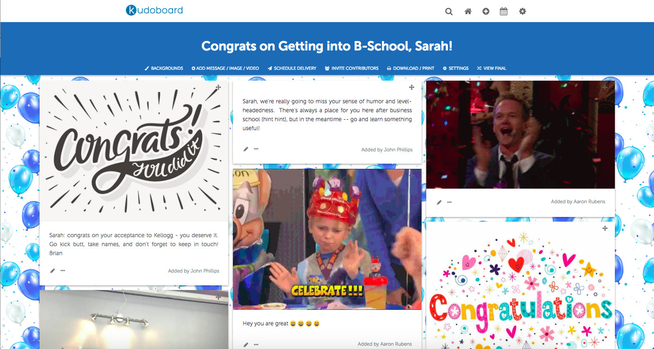Edit the Kellogg message via pencil icon

(x=52, y=271)
